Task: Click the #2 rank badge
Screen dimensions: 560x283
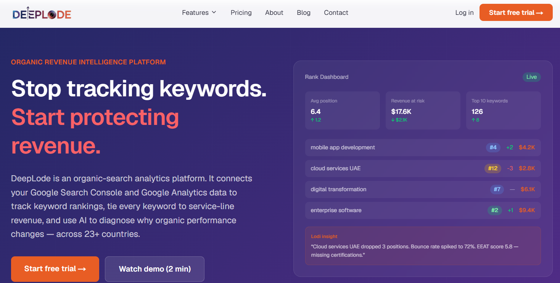Action: click(494, 210)
